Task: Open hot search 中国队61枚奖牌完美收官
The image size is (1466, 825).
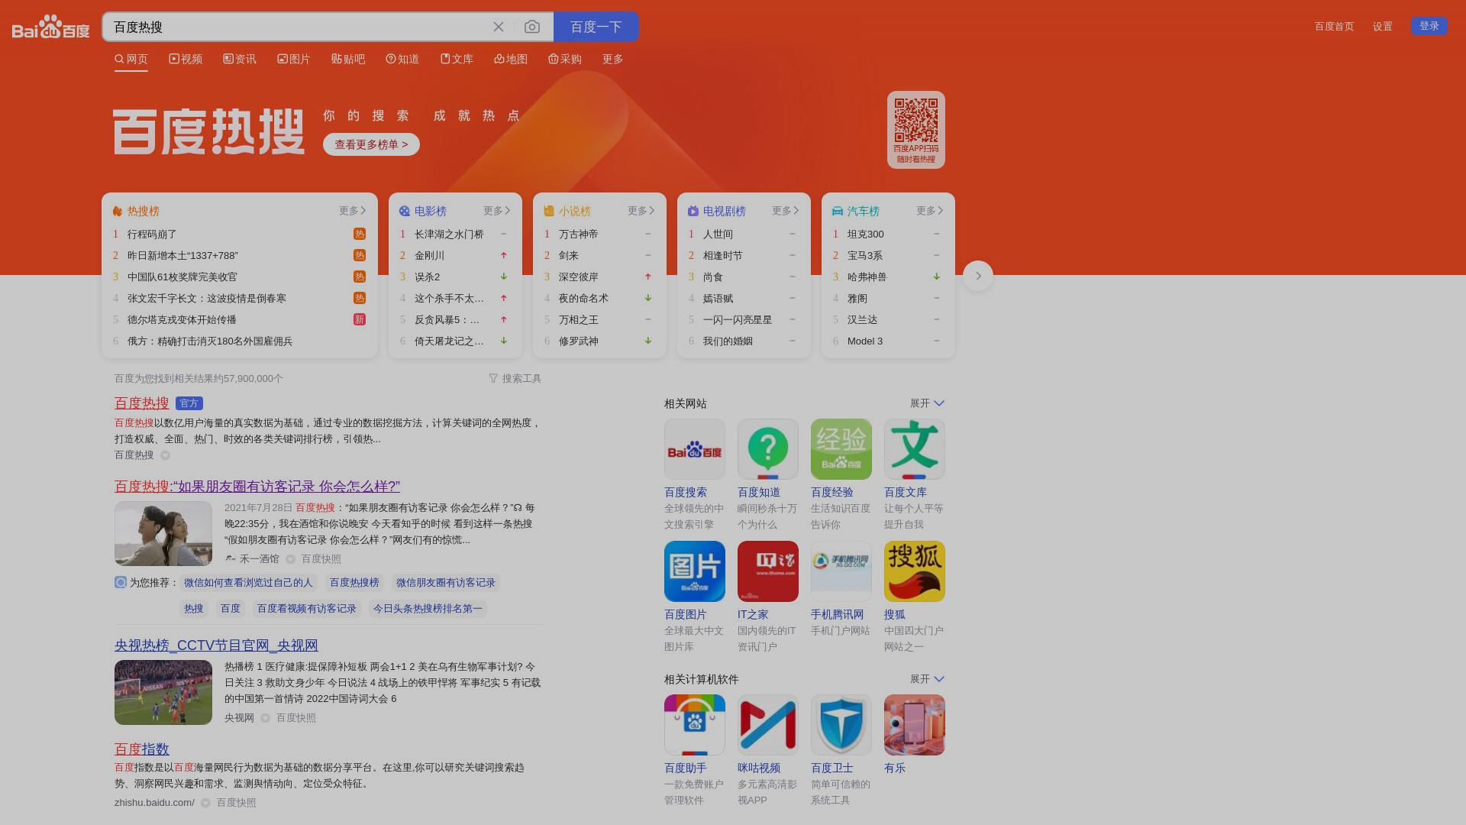Action: (x=182, y=277)
